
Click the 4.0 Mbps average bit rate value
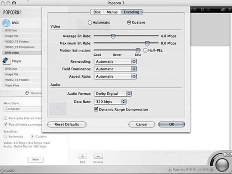pos(168,36)
